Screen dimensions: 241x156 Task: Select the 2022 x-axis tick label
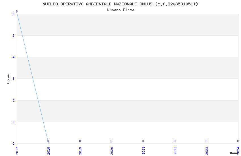point(175,151)
